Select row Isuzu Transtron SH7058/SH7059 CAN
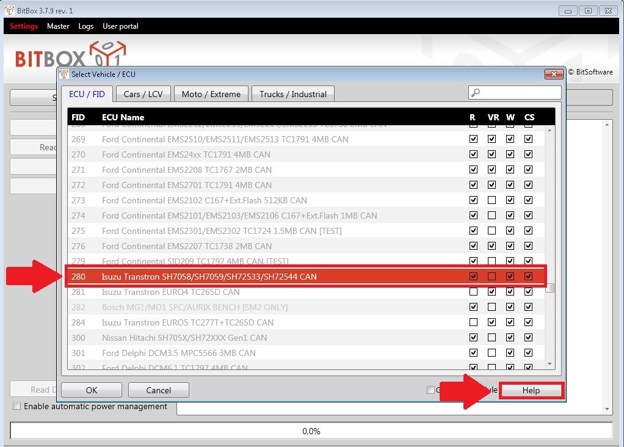 (306, 276)
